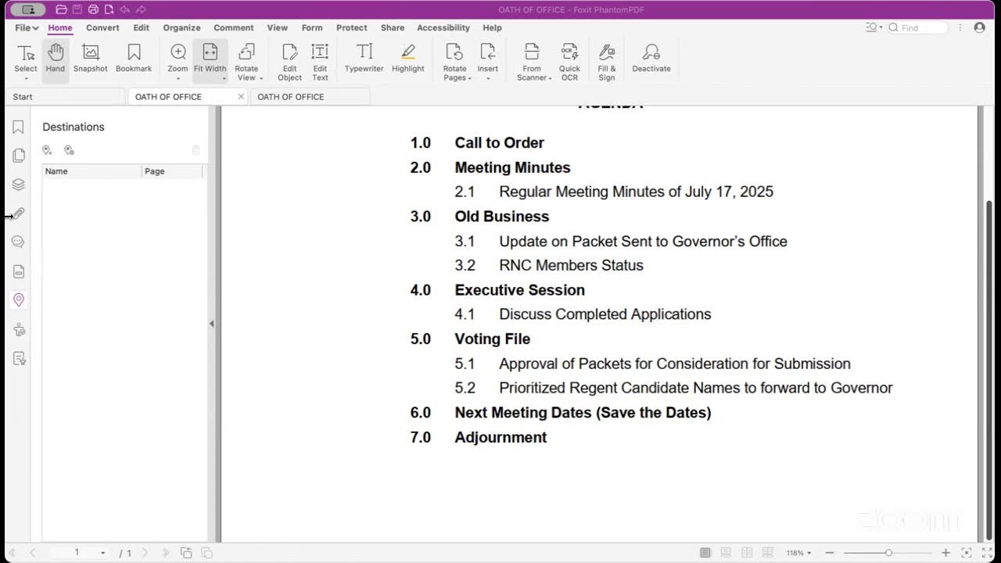Open the Comment ribbon tab

tap(233, 27)
